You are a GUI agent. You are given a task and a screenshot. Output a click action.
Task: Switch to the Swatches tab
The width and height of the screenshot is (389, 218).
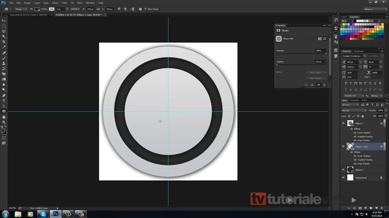click(354, 17)
